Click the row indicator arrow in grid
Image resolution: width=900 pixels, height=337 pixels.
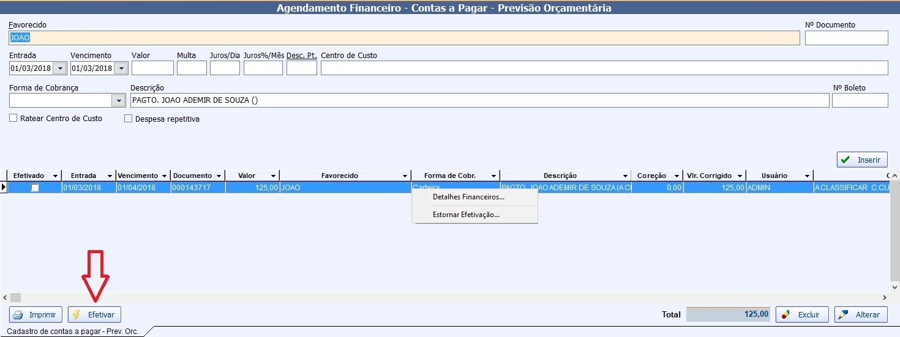tap(4, 188)
